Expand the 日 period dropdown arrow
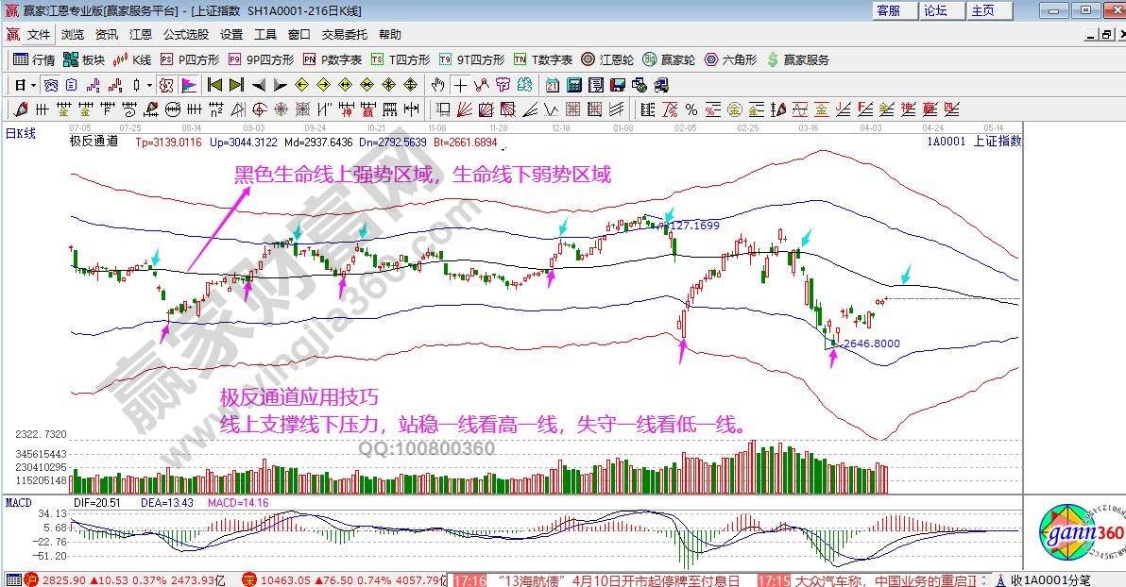The height and width of the screenshot is (587, 1126). [33, 85]
